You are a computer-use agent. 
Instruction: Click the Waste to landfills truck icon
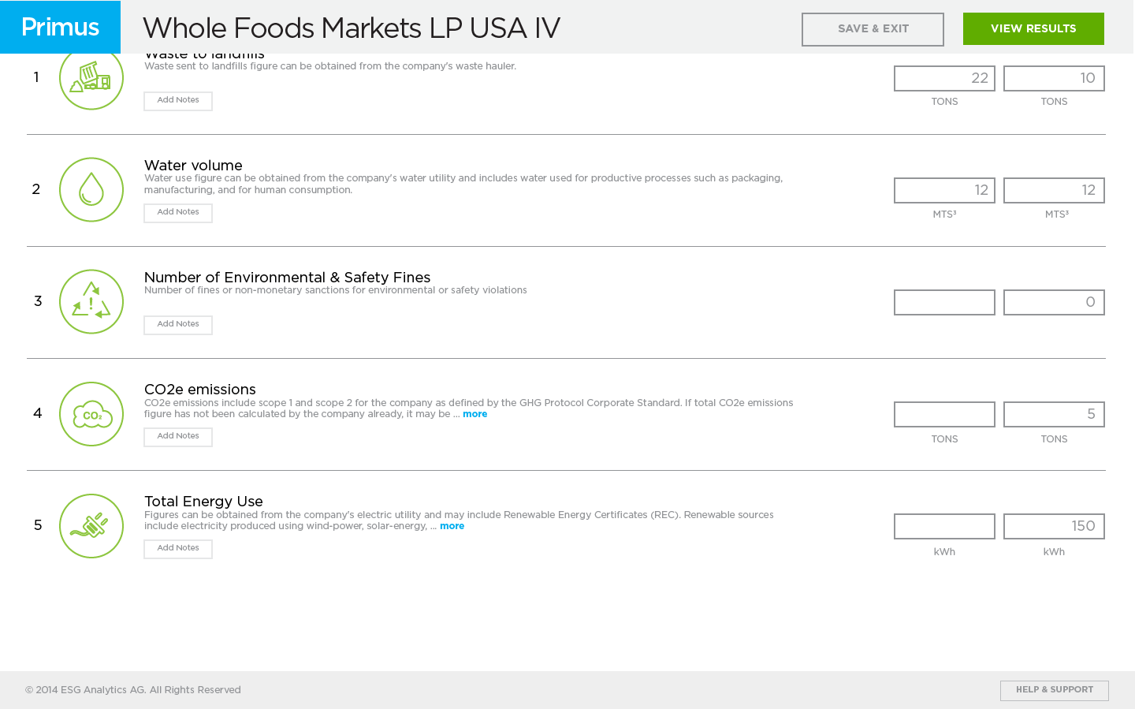91,78
